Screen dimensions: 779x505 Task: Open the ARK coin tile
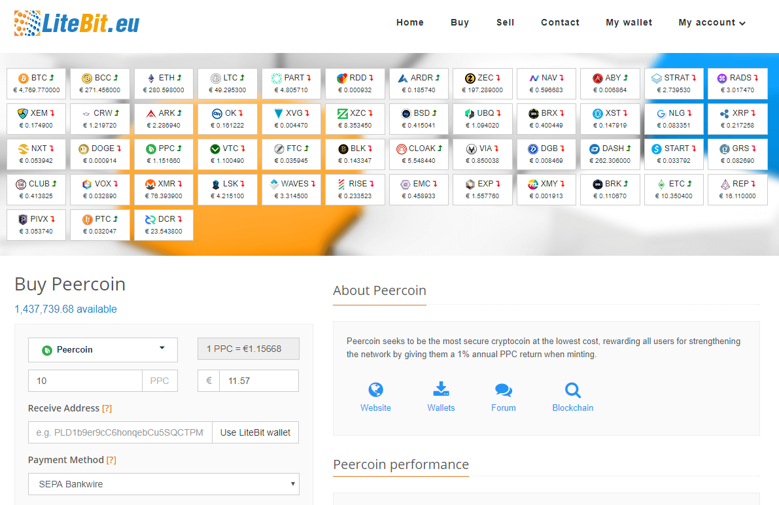[164, 119]
